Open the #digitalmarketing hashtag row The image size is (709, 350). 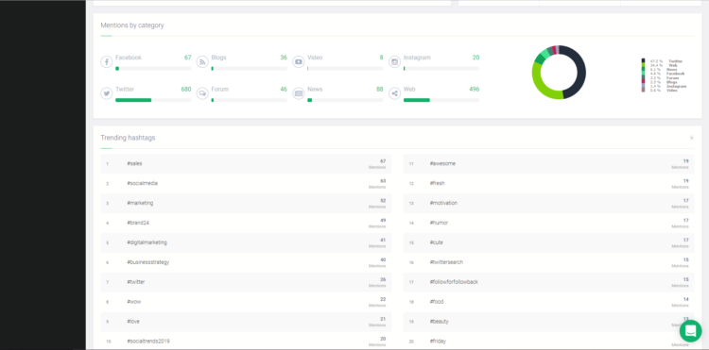[x=246, y=242]
